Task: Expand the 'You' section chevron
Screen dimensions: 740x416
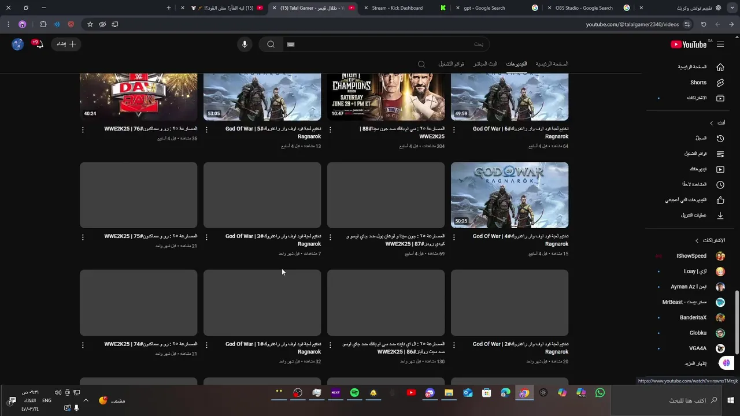Action: (x=712, y=123)
